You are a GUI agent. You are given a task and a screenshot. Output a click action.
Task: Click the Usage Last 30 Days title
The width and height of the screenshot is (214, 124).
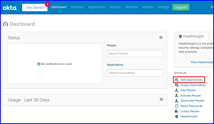click(x=29, y=100)
